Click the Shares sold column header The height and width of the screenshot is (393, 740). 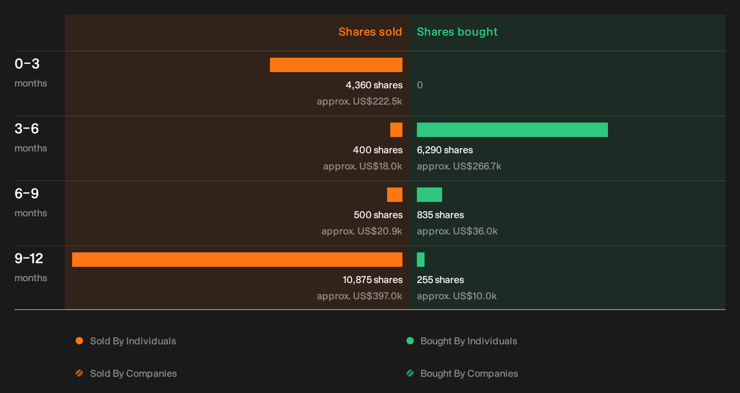370,32
